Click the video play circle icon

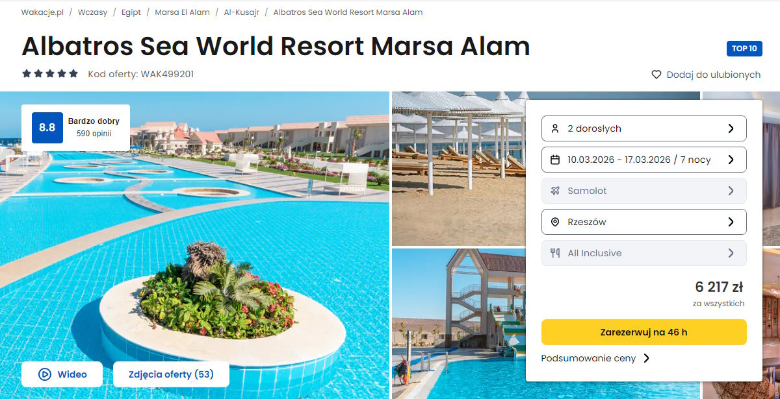click(x=45, y=374)
